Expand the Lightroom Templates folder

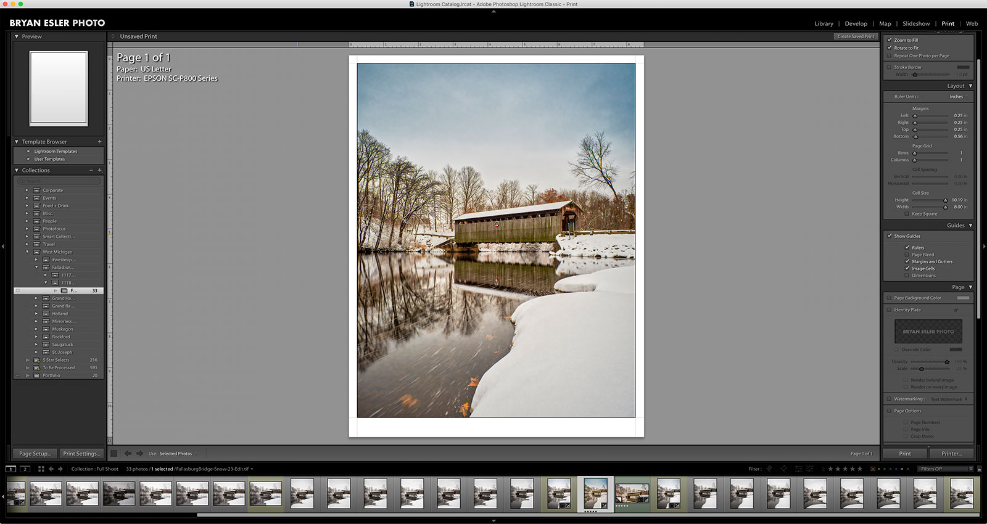click(28, 151)
